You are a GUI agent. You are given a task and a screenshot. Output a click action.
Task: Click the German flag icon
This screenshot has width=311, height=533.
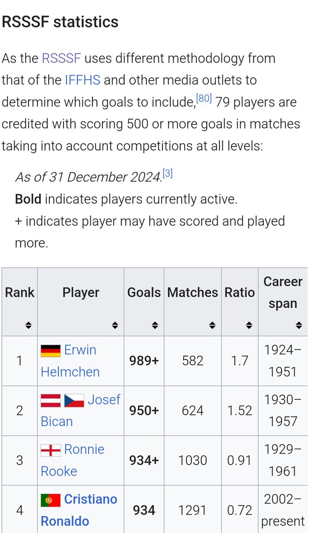(51, 351)
